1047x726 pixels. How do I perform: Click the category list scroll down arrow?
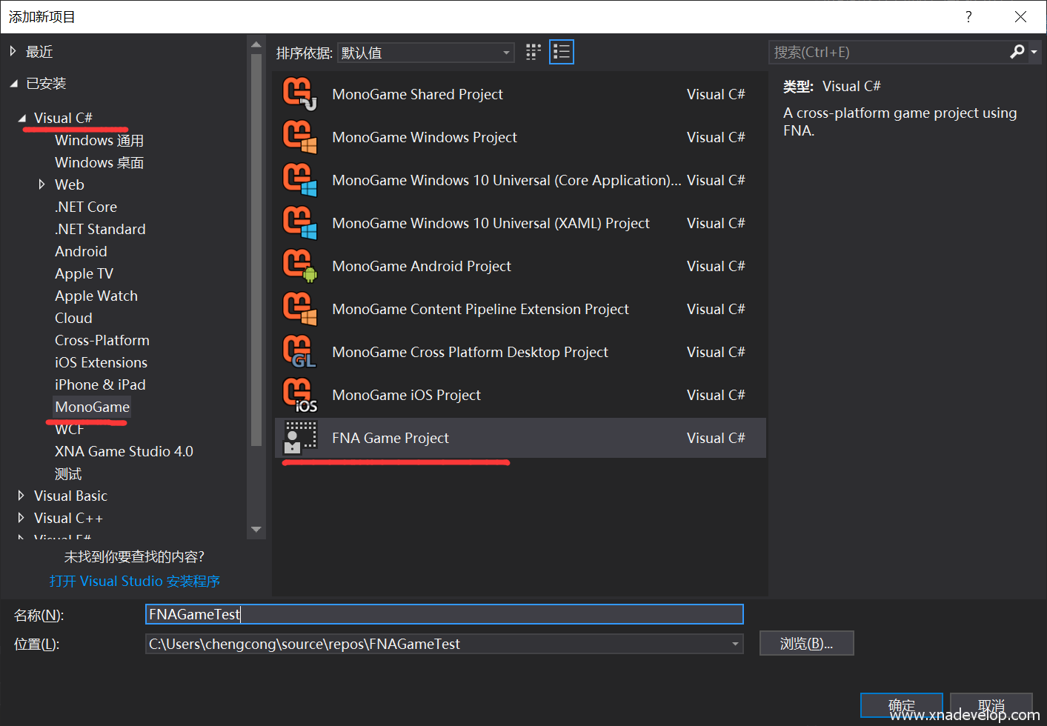tap(256, 529)
